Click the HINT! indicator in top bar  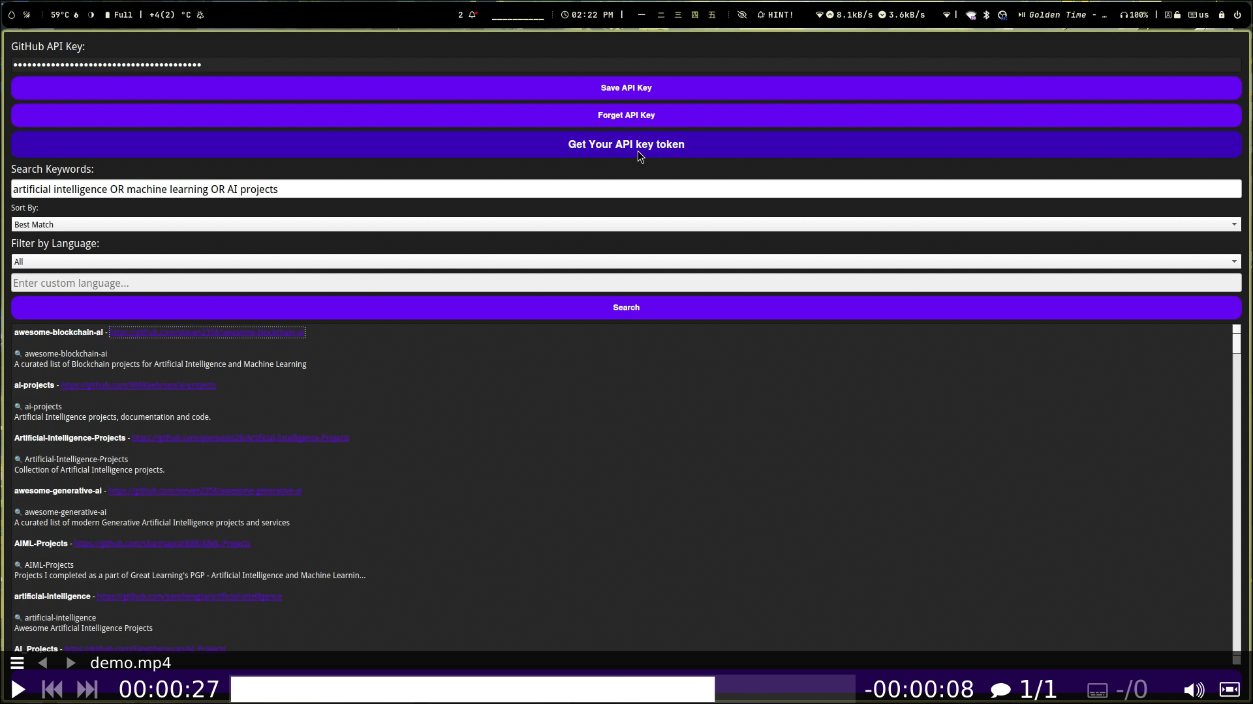(775, 14)
